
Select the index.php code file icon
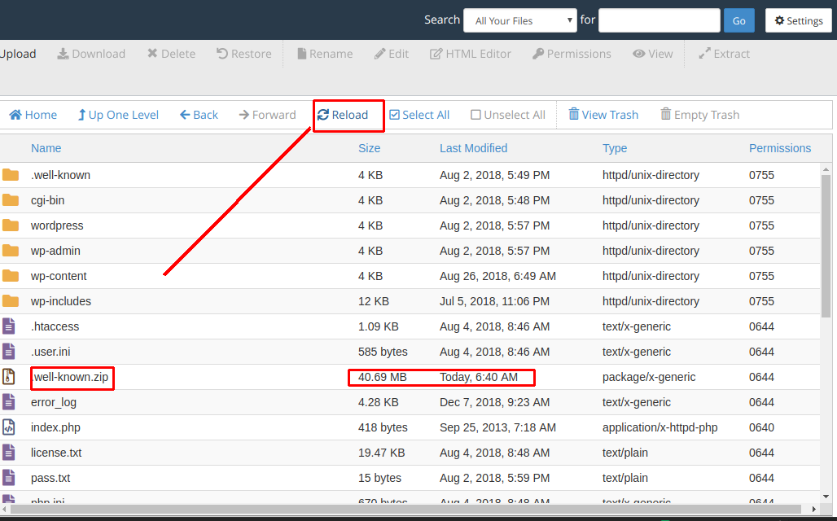[x=8, y=427]
